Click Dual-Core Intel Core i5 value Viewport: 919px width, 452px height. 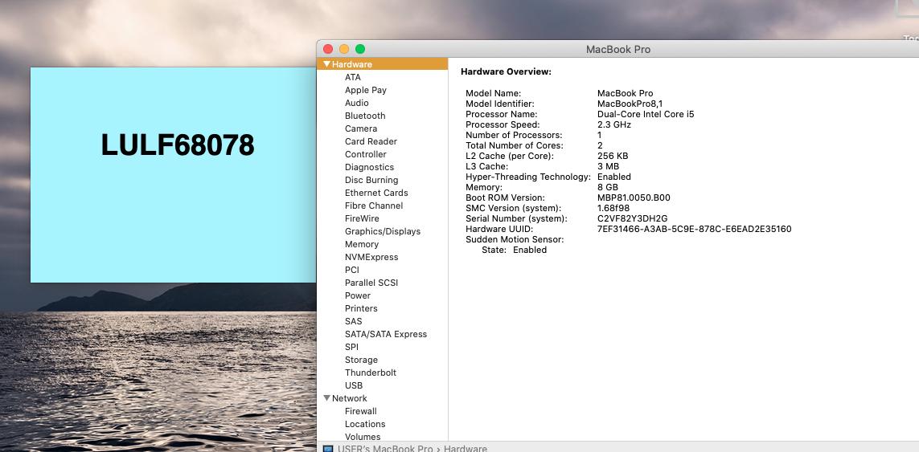click(646, 115)
